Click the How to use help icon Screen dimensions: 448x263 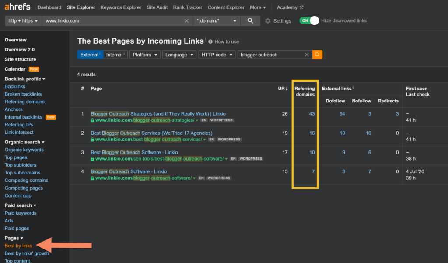coord(210,42)
